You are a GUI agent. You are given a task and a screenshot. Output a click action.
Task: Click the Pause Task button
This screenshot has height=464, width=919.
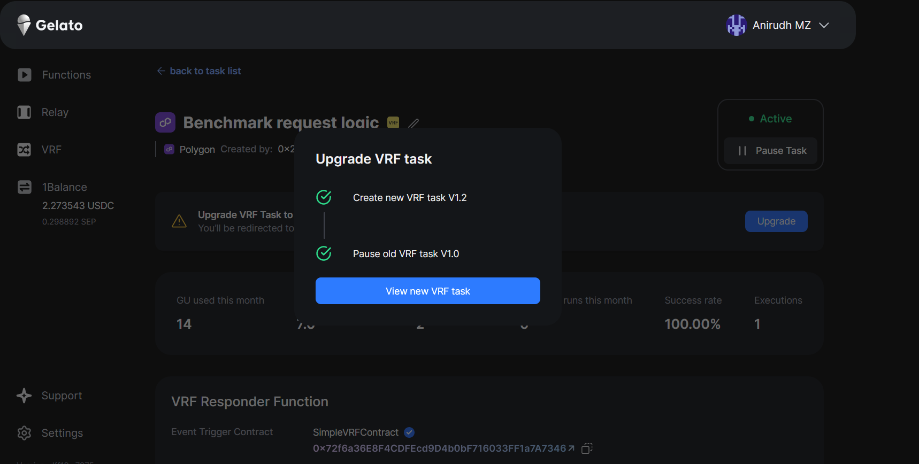tap(770, 151)
